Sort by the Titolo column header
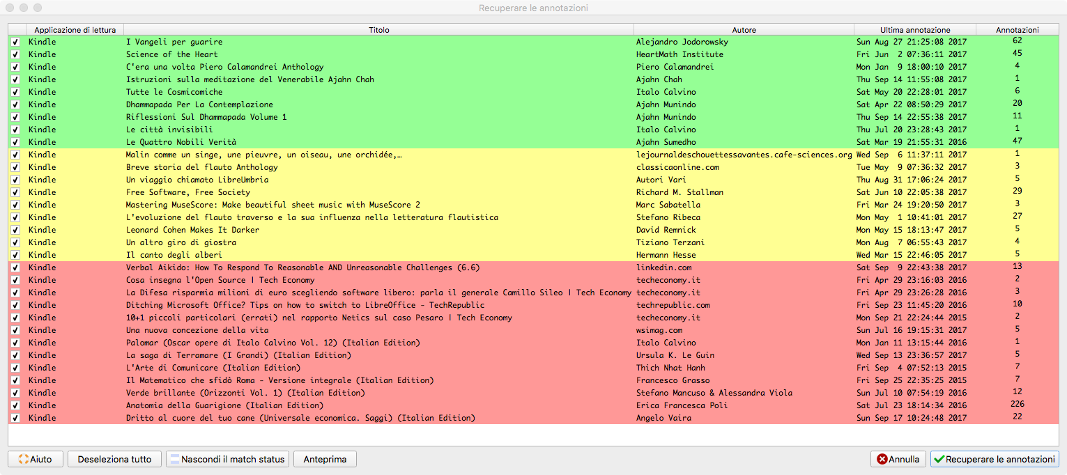This screenshot has width=1067, height=475. 379,30
